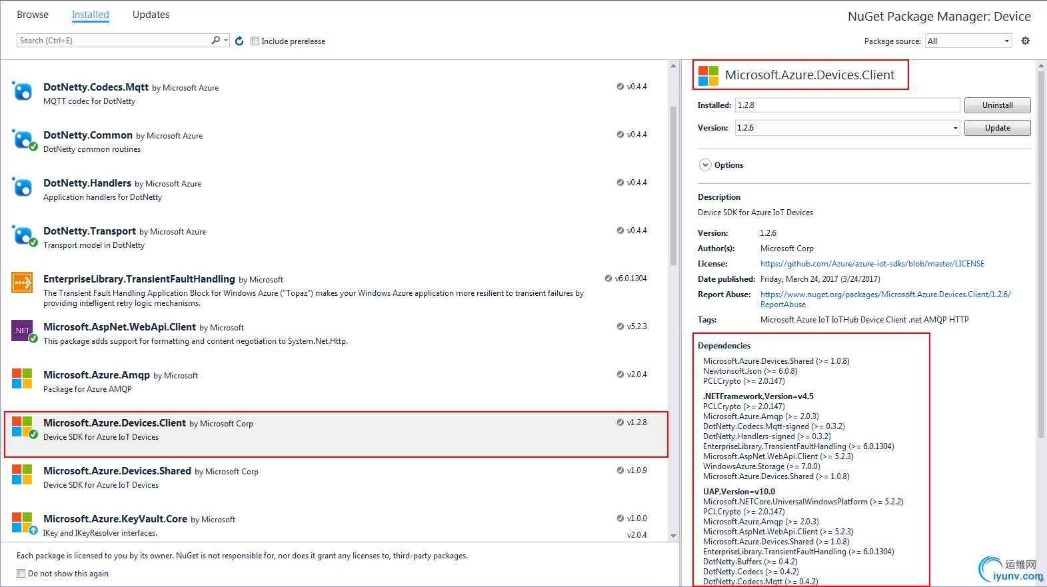Click the DotNetty.Codecs.Mqtt package icon
1047x587 pixels.
click(22, 91)
